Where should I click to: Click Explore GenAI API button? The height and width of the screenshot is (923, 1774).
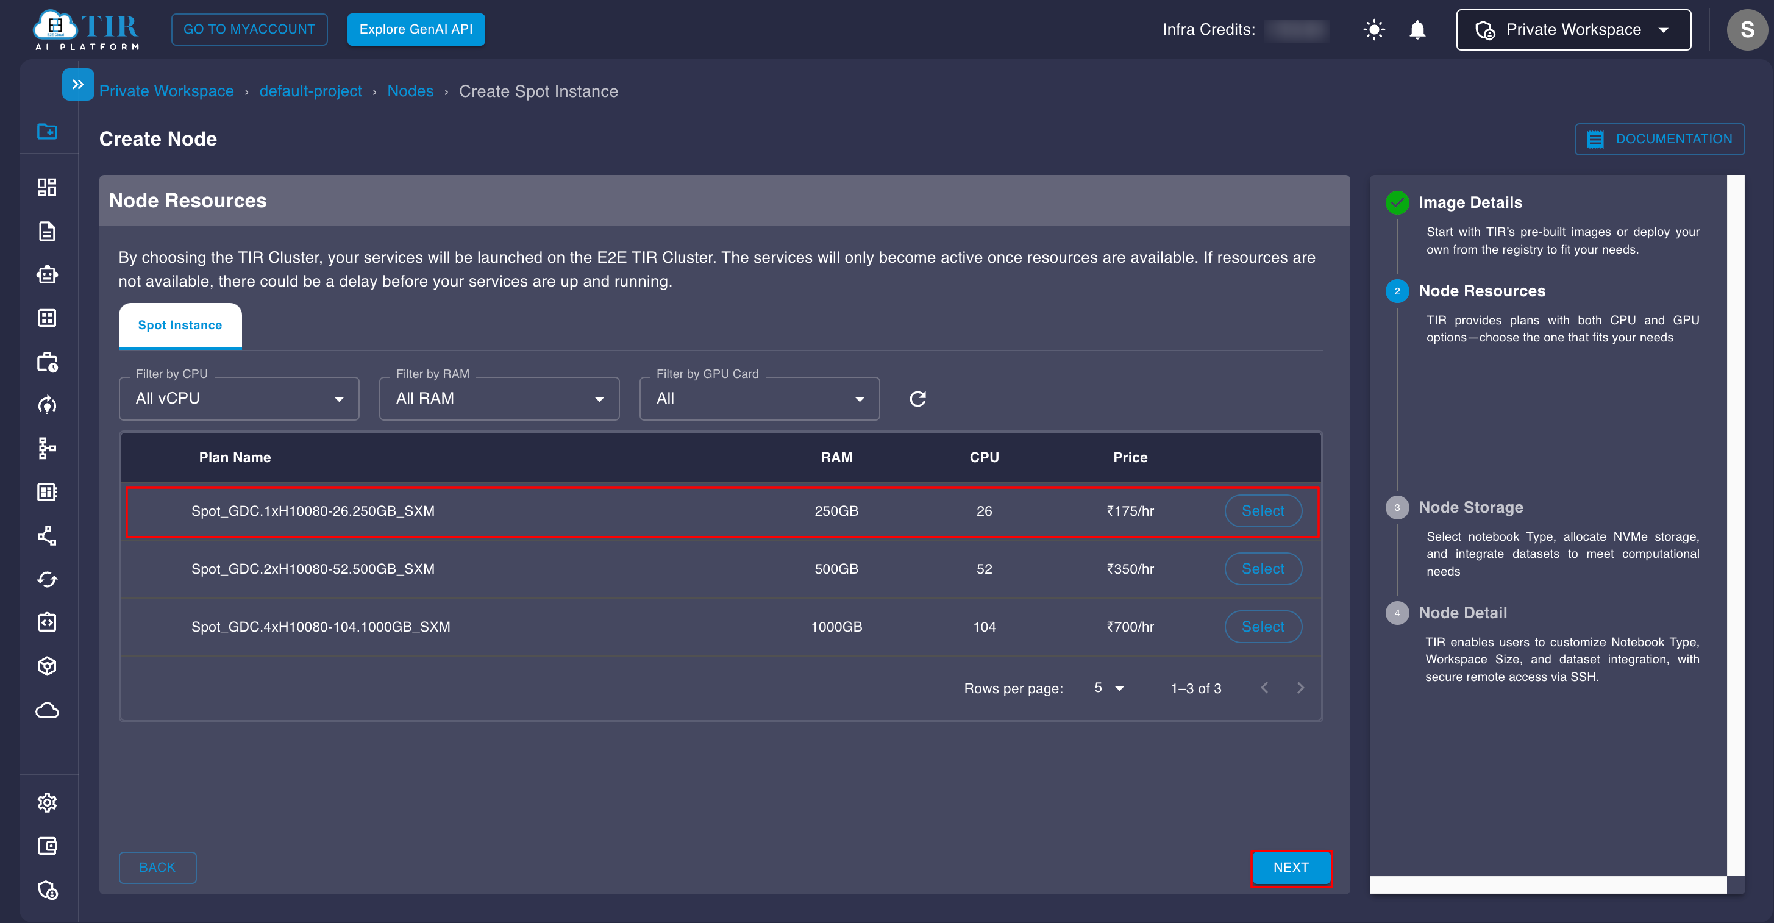[x=416, y=30]
